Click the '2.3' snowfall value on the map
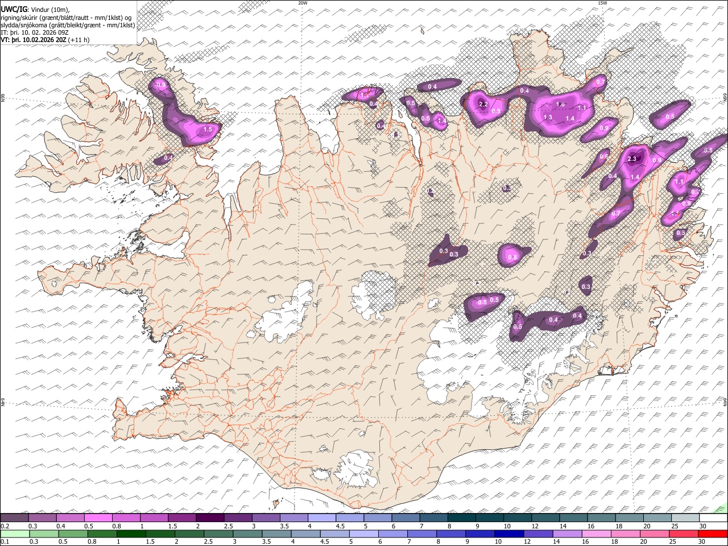This screenshot has height=546, width=728. point(632,159)
